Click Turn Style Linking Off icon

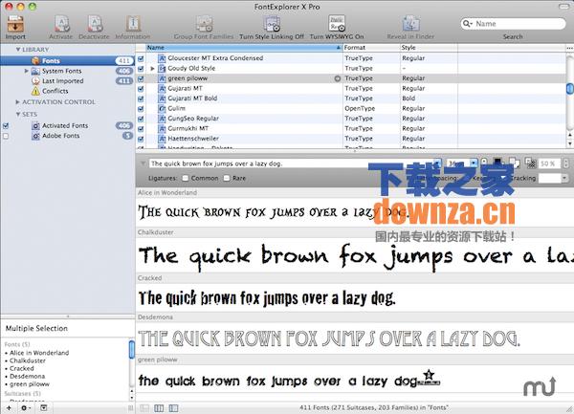coord(272,24)
